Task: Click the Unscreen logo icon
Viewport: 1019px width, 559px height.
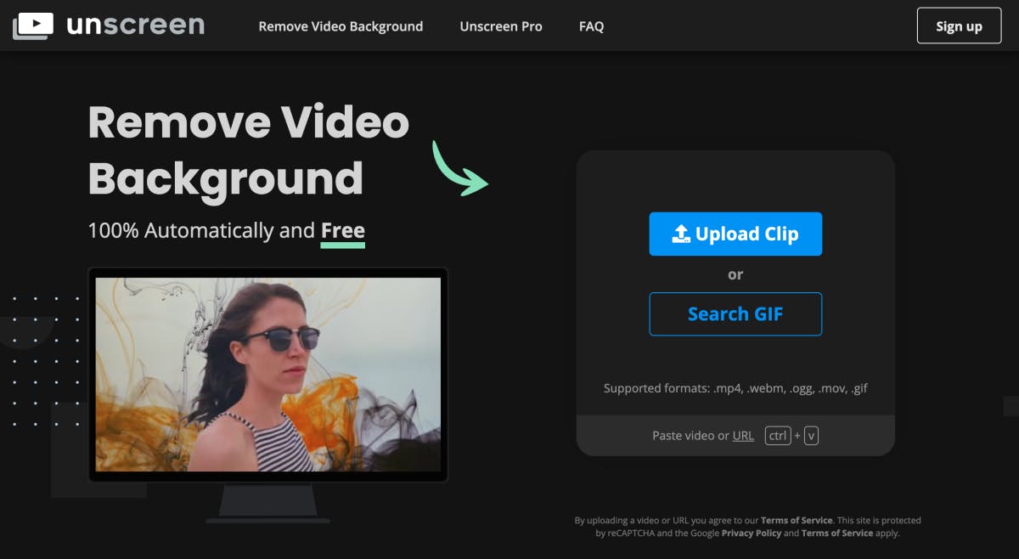Action: pos(33,26)
